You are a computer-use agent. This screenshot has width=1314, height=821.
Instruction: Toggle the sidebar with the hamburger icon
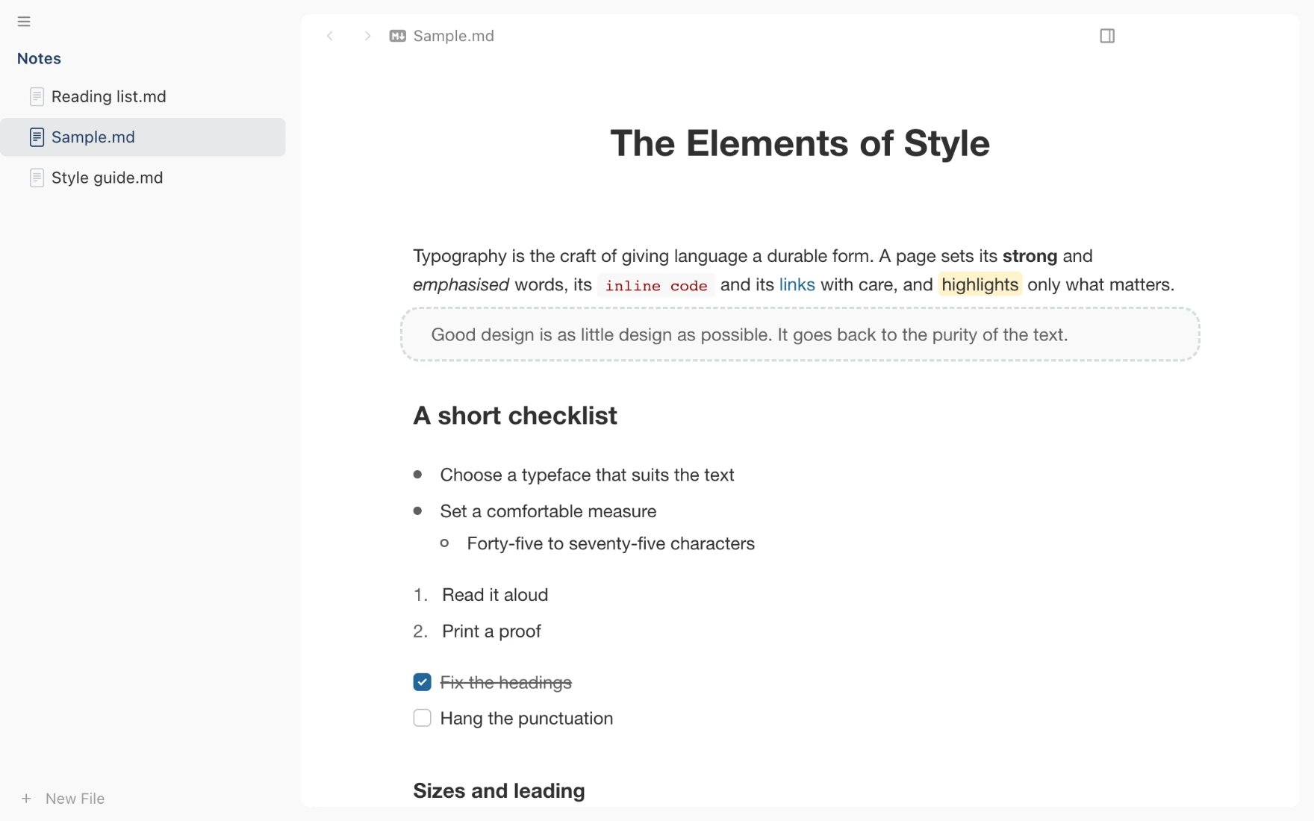(x=24, y=22)
